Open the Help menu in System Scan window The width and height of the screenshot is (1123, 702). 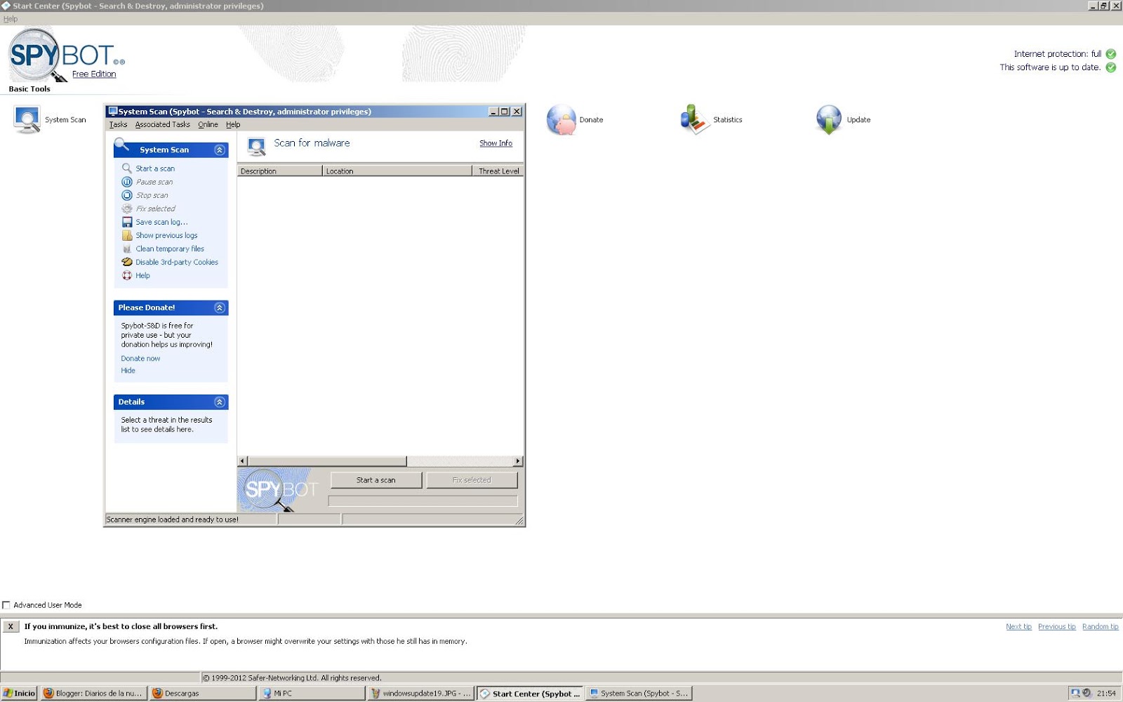point(233,124)
